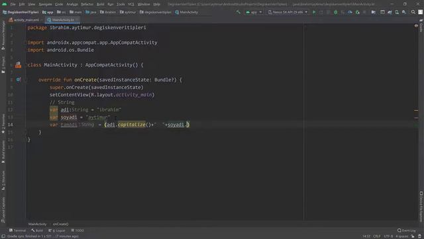Click the Search Everywhere magnifier icon
The image size is (424, 239).
[413, 12]
